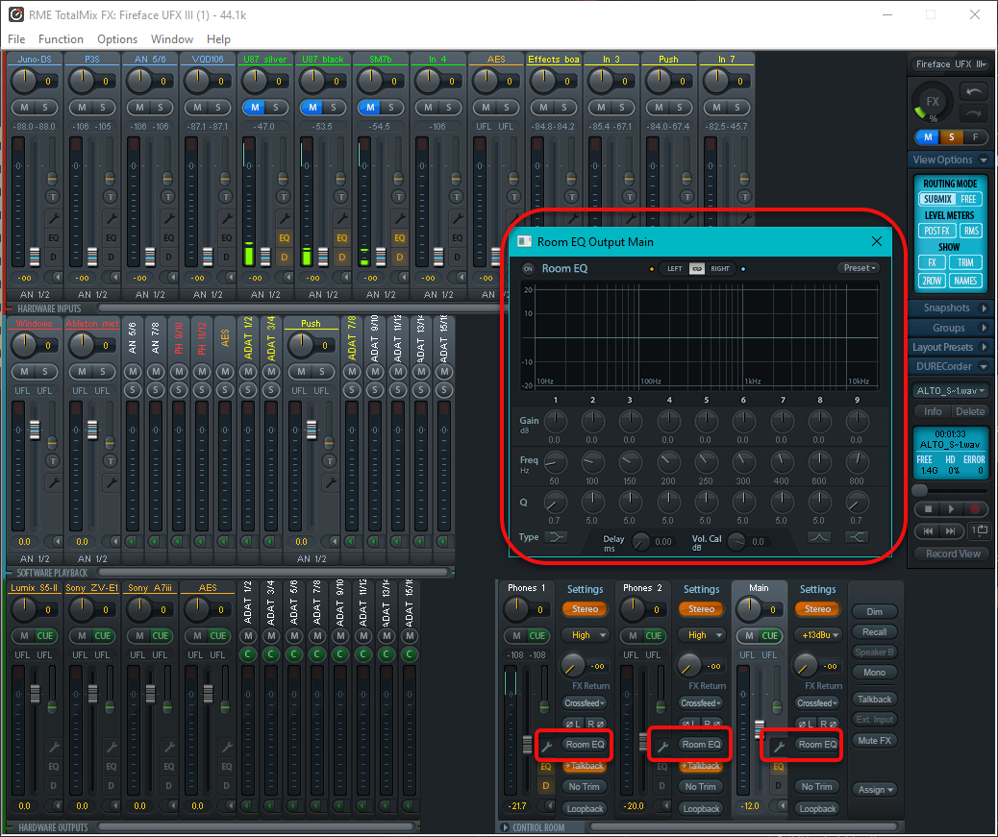Toggle the global Solo button in right panel

pyautogui.click(x=950, y=137)
